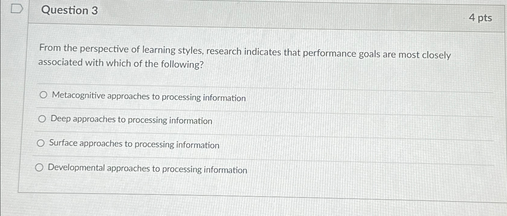
Task: Choose 'Developmental approaches to processing information' answer text
Action: coord(147,169)
